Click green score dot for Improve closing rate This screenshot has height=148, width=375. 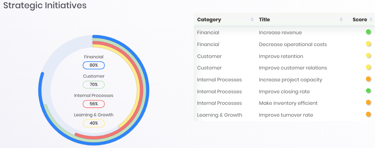coord(368,91)
